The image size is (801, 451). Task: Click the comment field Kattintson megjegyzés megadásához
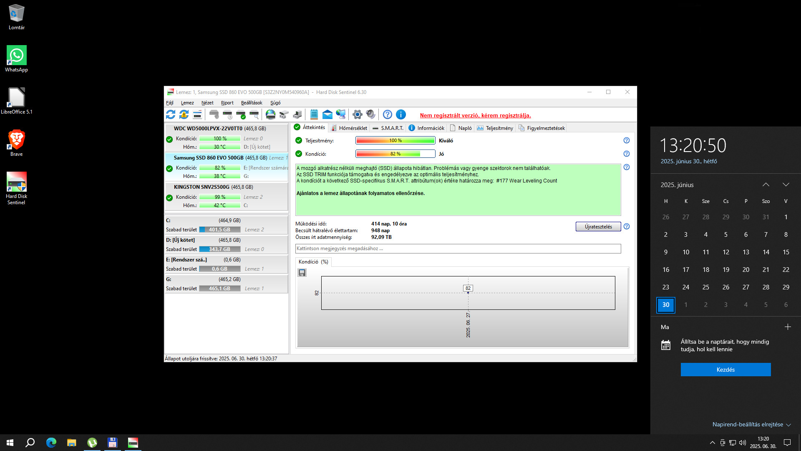(x=458, y=248)
